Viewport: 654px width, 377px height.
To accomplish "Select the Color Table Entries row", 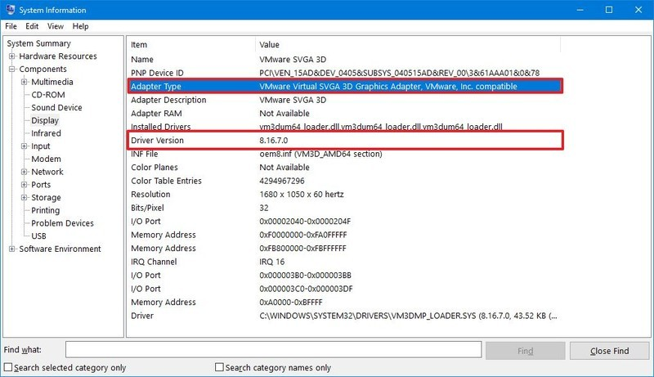I will 345,181.
